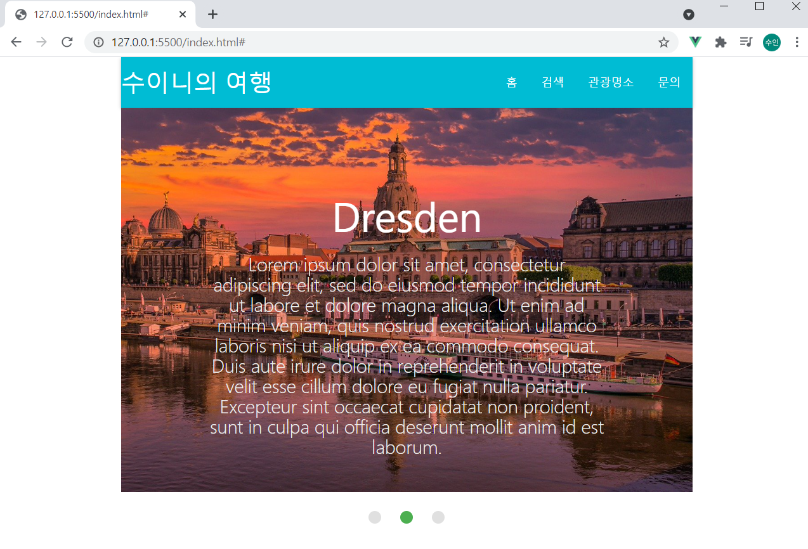Click the browser forward arrow
Screen dimensions: 808x549
[x=41, y=42]
